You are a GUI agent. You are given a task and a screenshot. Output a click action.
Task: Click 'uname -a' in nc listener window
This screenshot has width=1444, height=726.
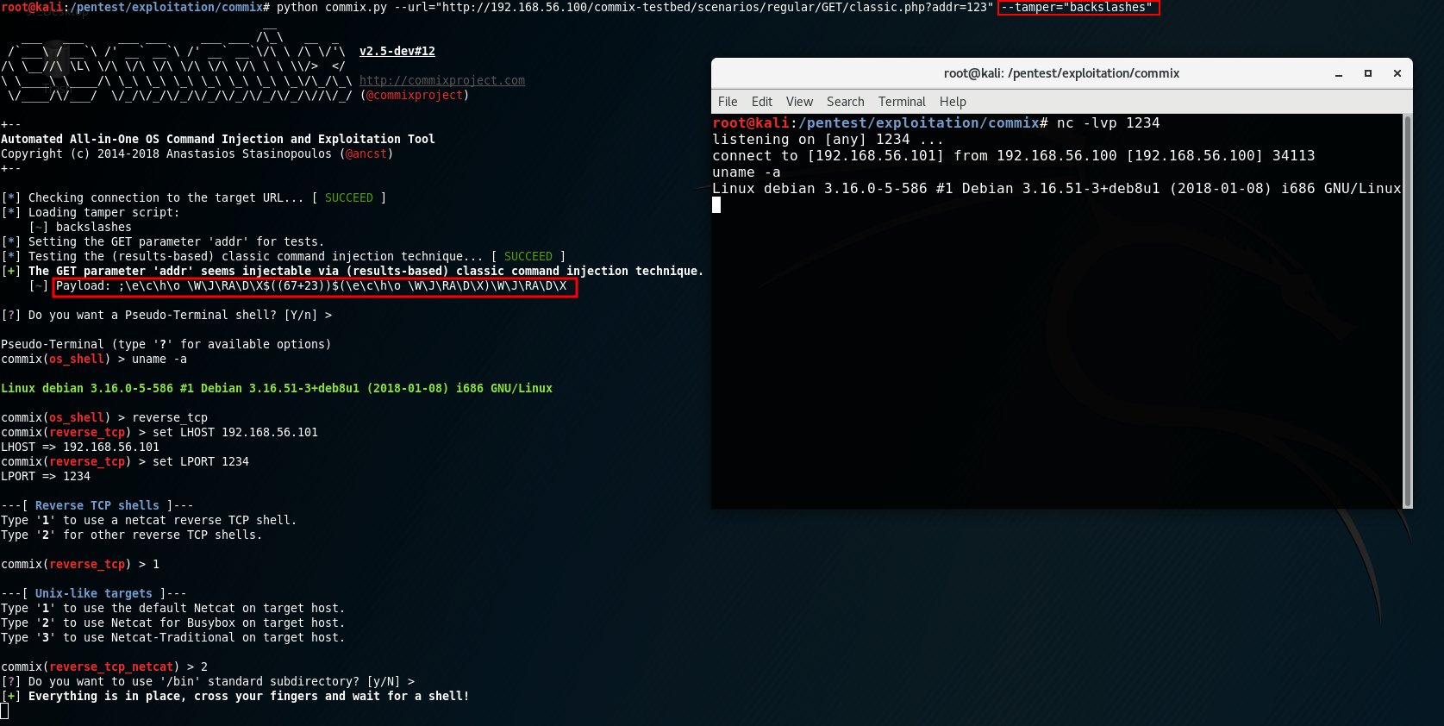click(x=747, y=172)
